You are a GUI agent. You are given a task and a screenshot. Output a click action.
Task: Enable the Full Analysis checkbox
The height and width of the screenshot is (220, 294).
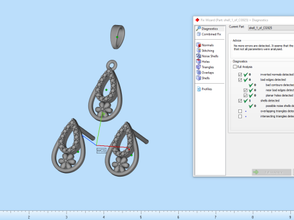[235, 67]
